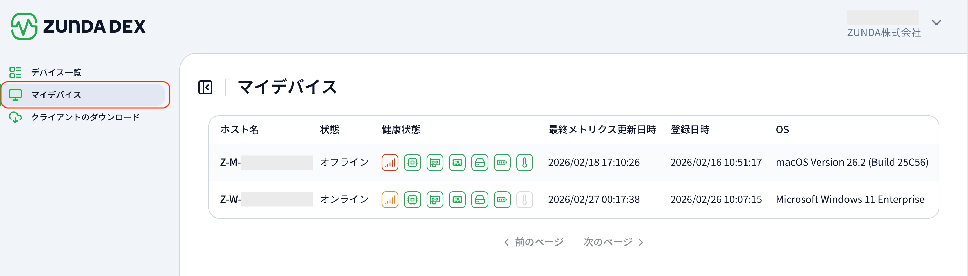Click the battery icon for the Z-M device
The image size is (968, 276).
coord(502,163)
